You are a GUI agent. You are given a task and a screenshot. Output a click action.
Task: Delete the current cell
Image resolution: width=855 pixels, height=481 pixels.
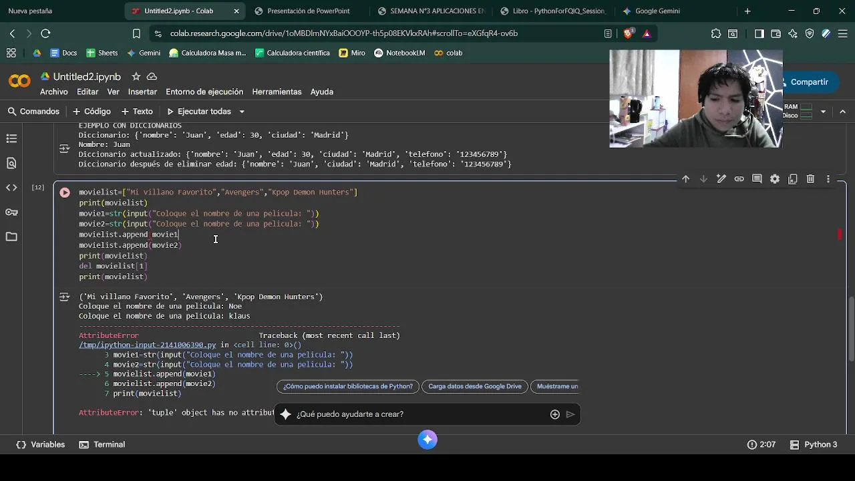point(810,179)
